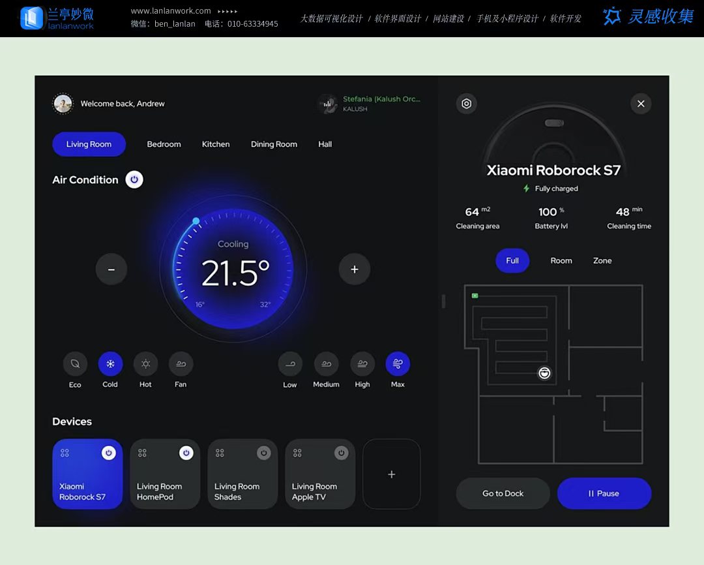Select the Cold snowflake mode icon
Viewport: 704px width, 565px height.
click(x=110, y=364)
